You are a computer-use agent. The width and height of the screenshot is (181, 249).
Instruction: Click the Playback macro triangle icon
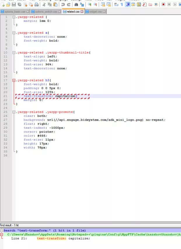tap(175, 4)
